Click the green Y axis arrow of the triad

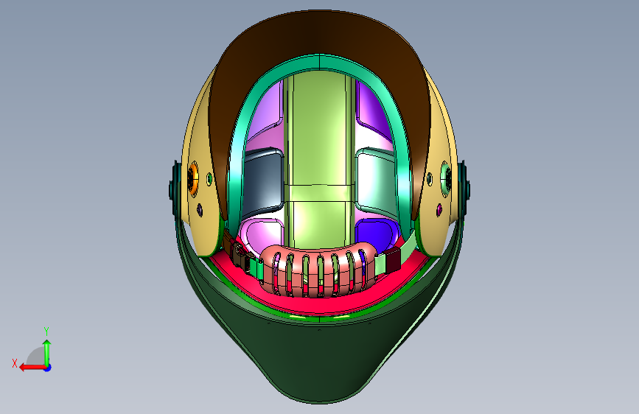point(47,352)
